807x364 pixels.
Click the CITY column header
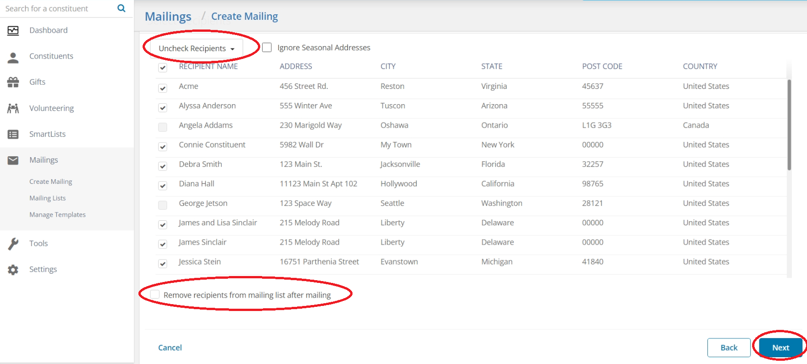click(388, 66)
